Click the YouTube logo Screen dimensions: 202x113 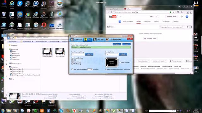(112, 17)
